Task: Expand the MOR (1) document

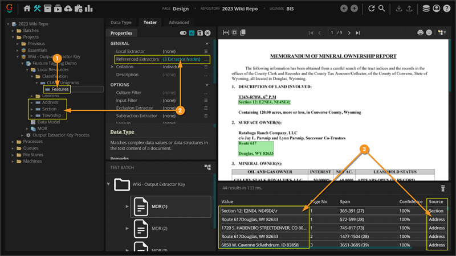Action: pos(127,206)
